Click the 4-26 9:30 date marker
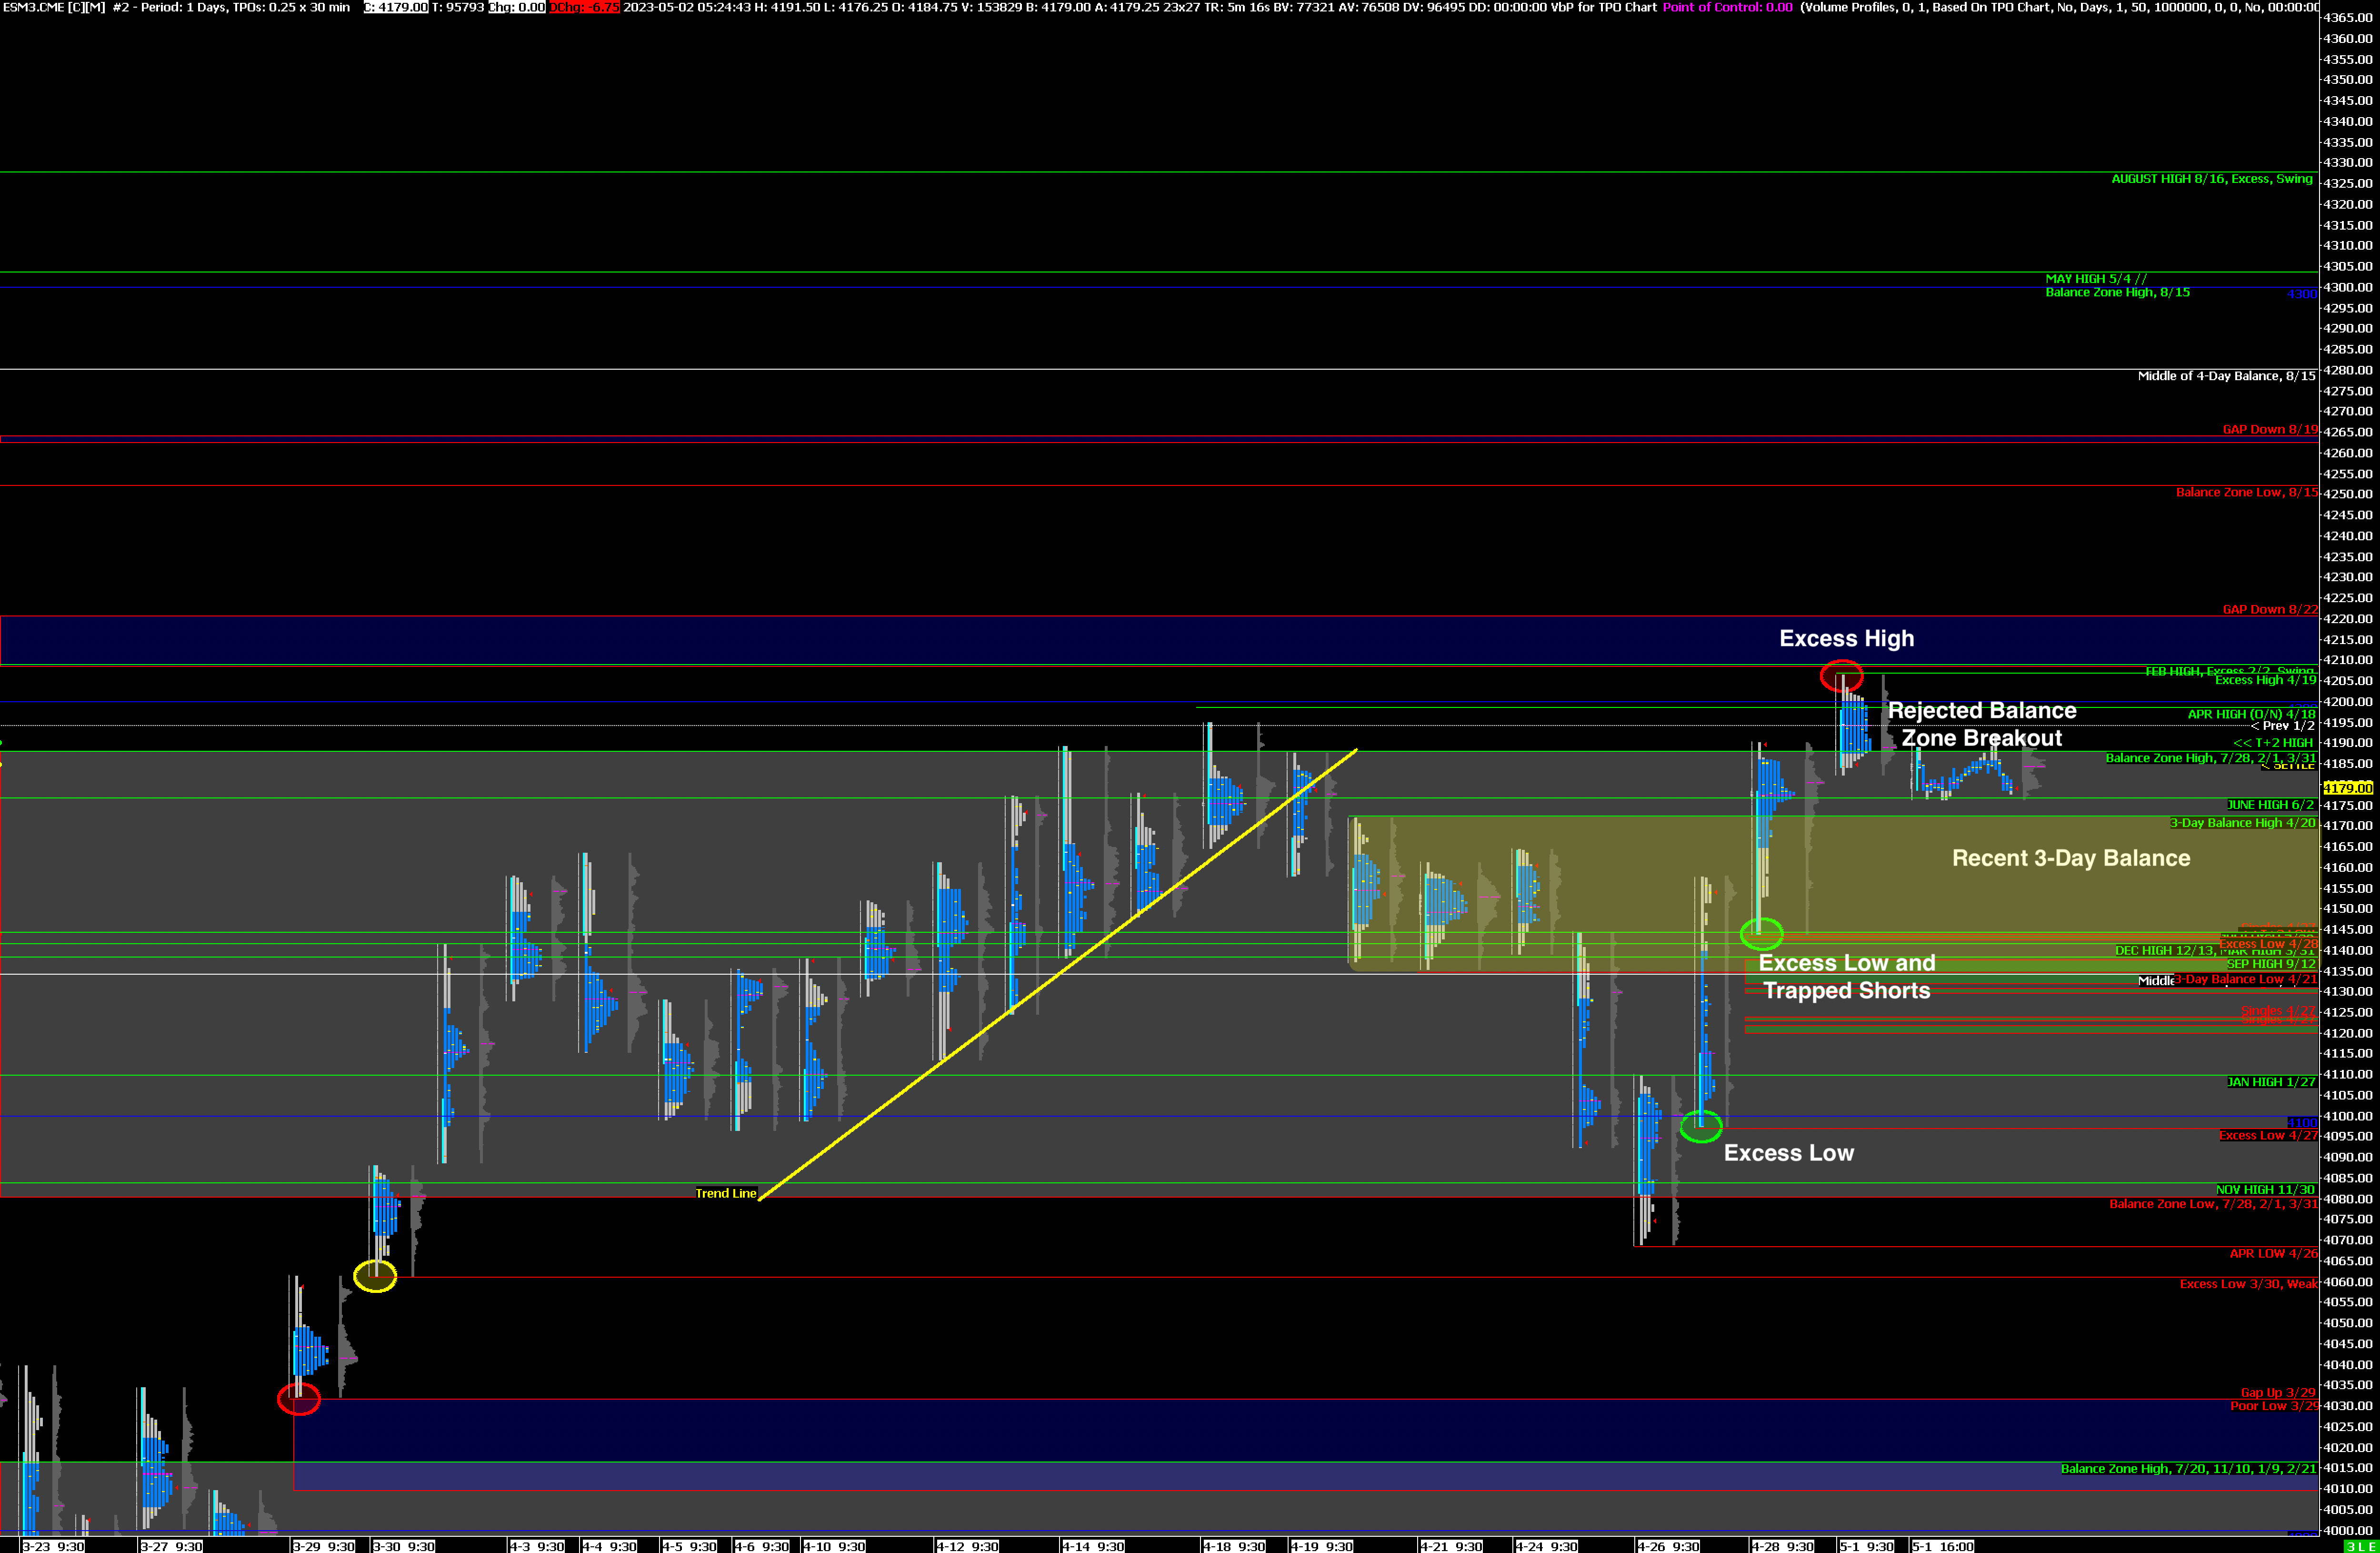Image resolution: width=2380 pixels, height=1553 pixels. click(1668, 1546)
